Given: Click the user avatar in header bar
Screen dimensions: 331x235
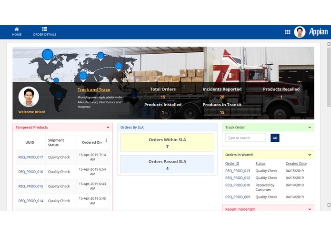Looking at the screenshot, I should (300, 32).
